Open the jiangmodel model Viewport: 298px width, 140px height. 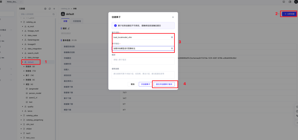tap(33, 89)
